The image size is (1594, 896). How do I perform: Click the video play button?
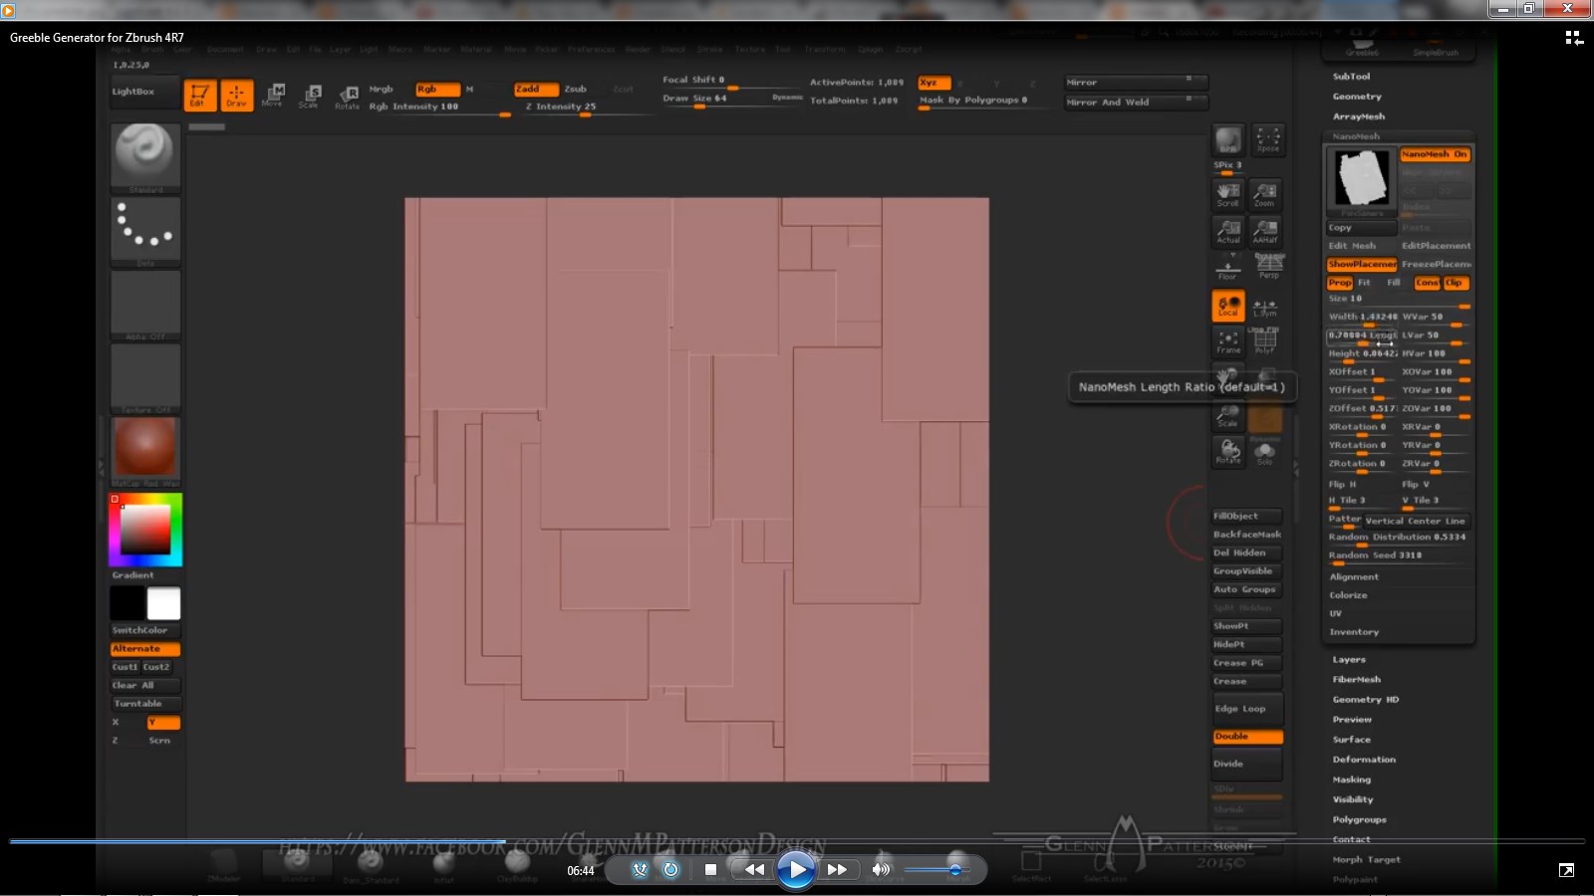click(795, 870)
